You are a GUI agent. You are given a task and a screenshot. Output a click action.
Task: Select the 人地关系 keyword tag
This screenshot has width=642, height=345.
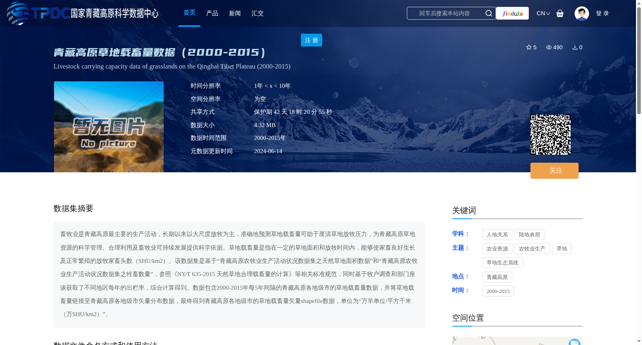[497, 235]
